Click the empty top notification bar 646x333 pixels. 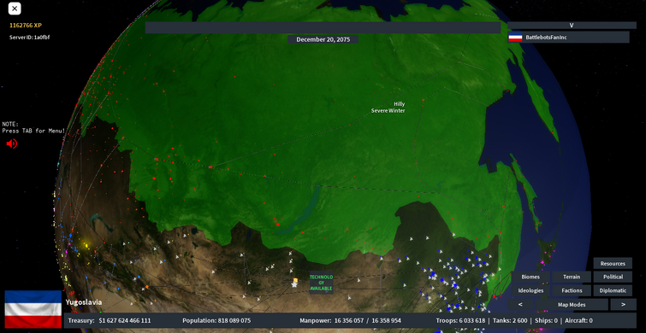(323, 27)
